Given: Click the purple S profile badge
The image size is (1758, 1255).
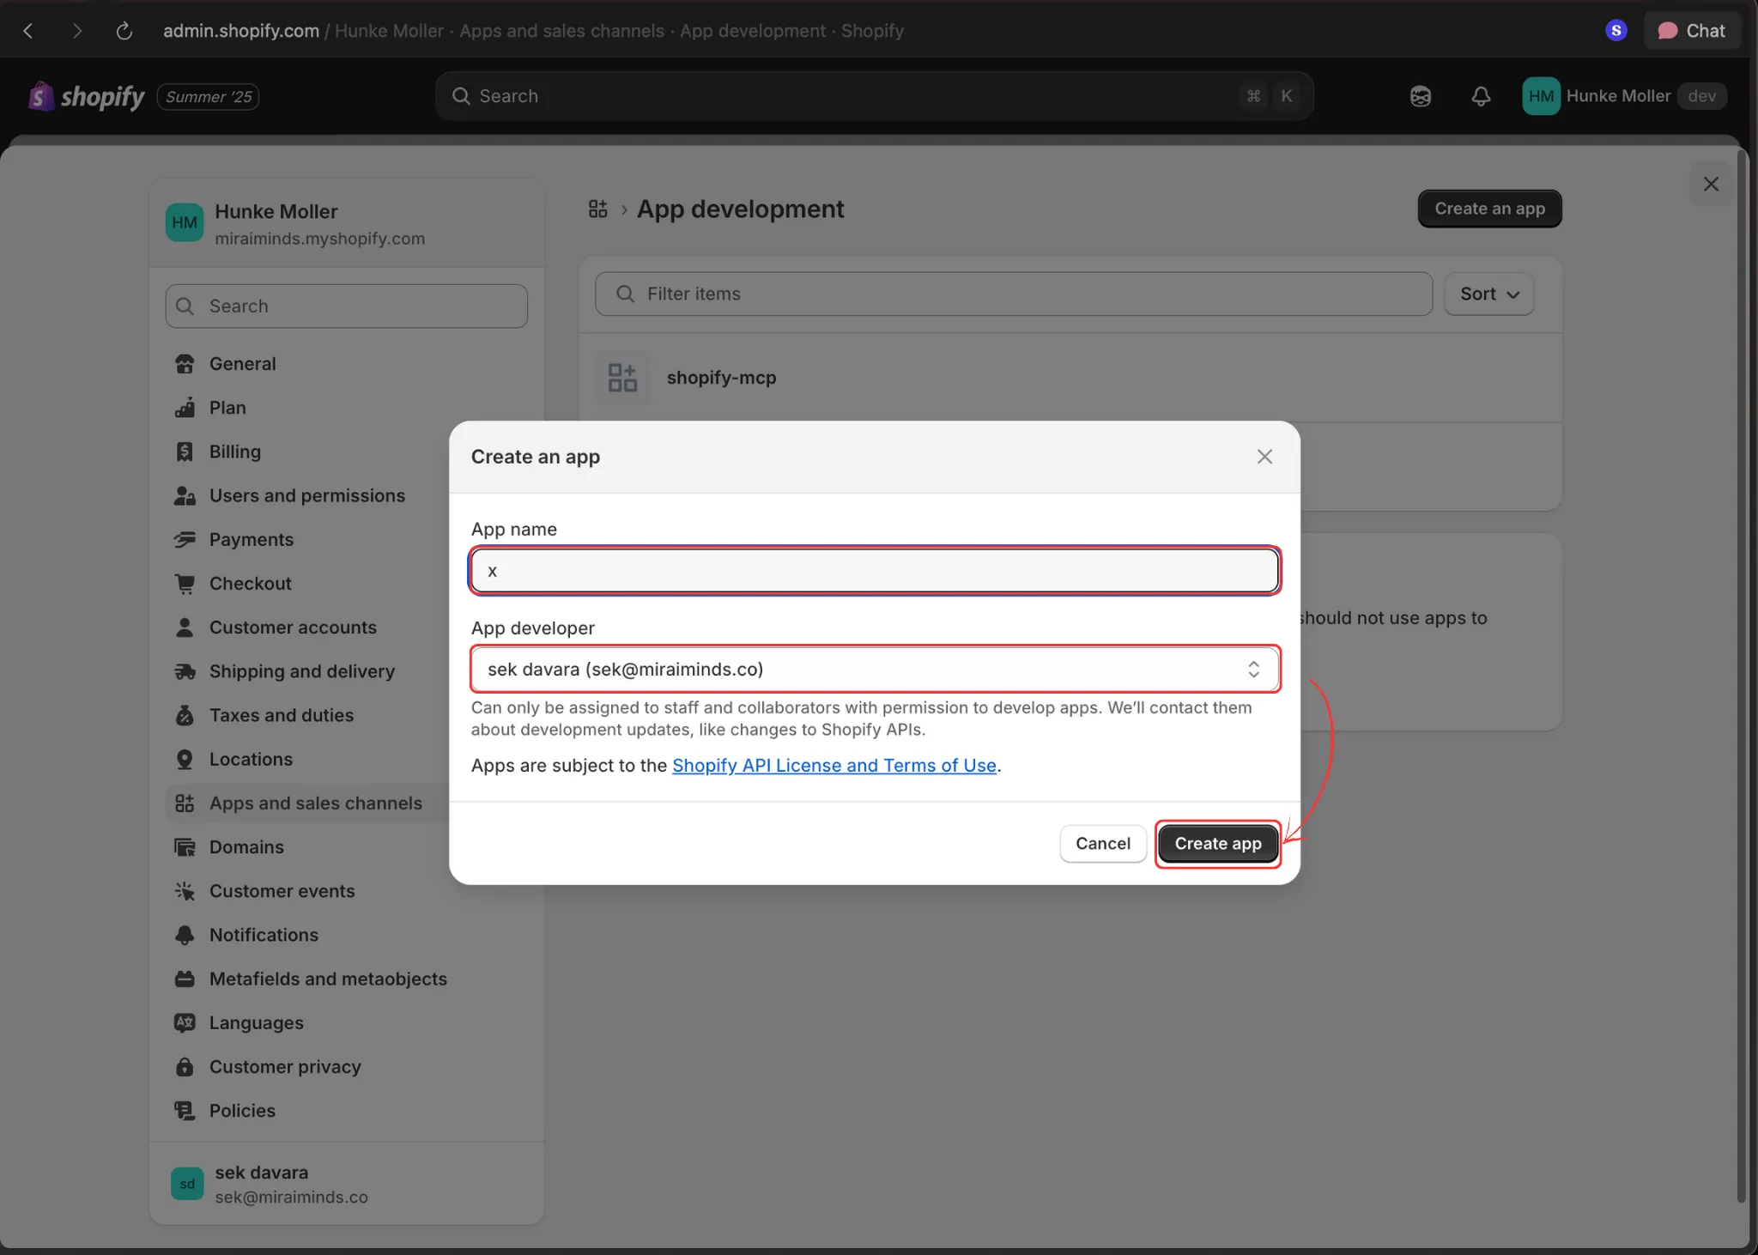Looking at the screenshot, I should [1616, 31].
